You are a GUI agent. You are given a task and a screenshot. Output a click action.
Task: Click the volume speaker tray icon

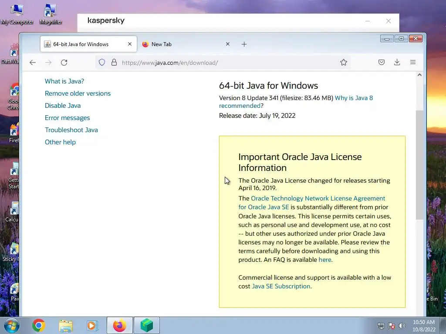click(x=402, y=326)
